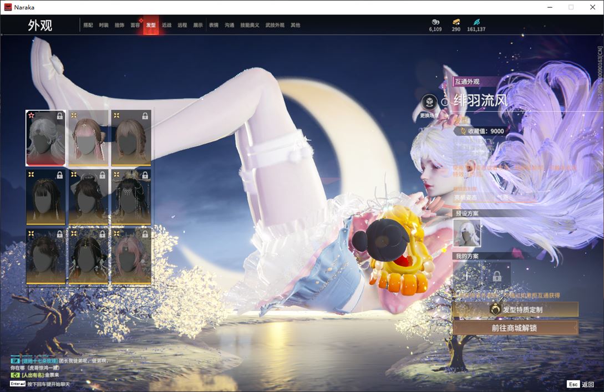Pick the ornate black hairstyle with silver ornaments
This screenshot has height=392, width=604.
click(131, 197)
